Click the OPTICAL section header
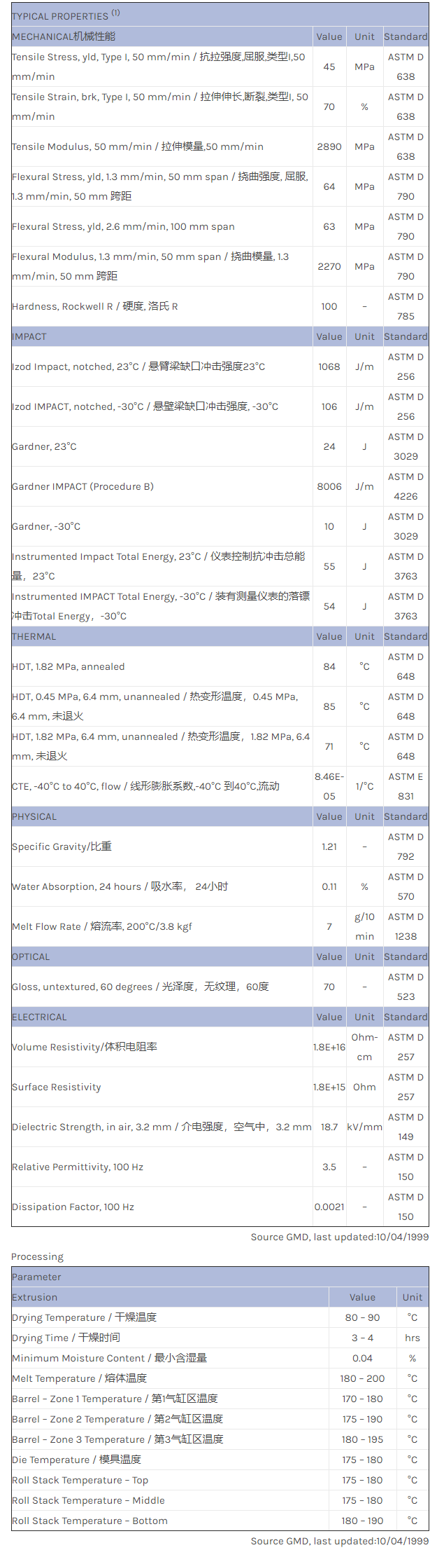This screenshot has width=430, height=1550. (x=31, y=956)
